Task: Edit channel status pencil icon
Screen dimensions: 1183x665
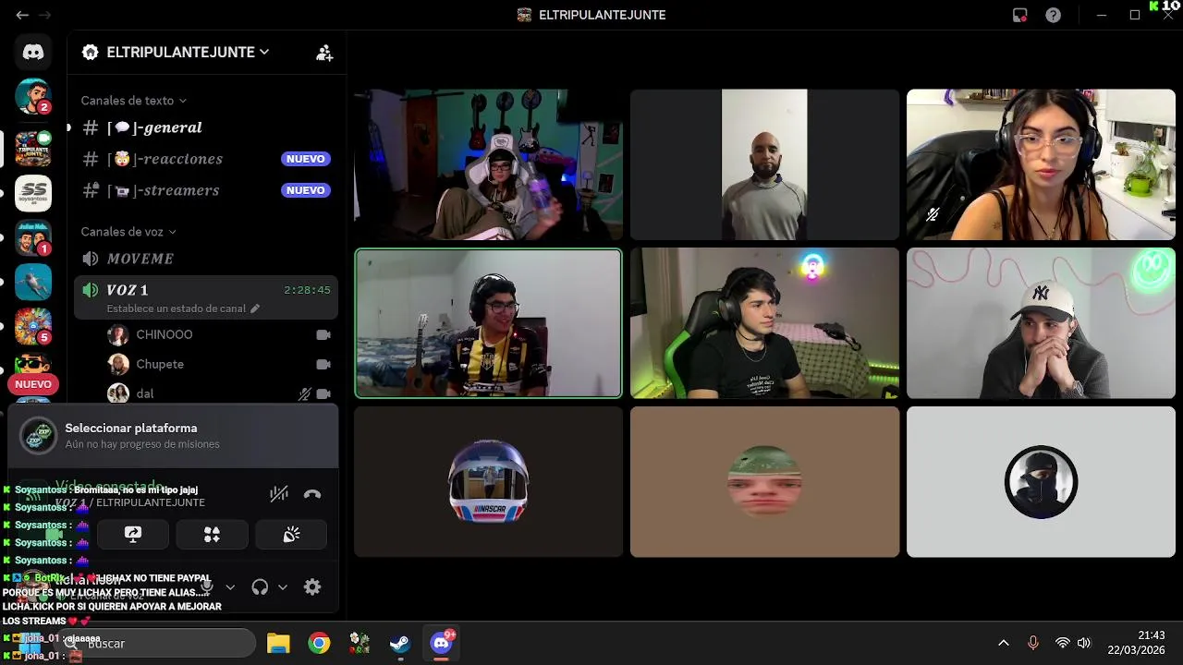Action: 255,308
